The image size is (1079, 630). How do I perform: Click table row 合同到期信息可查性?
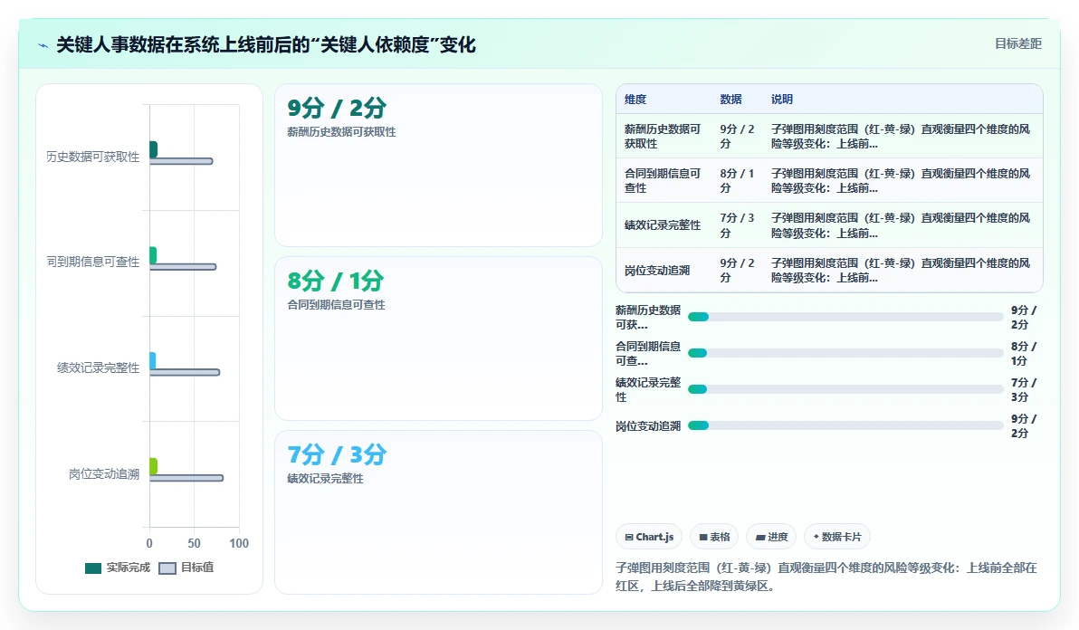(x=829, y=180)
